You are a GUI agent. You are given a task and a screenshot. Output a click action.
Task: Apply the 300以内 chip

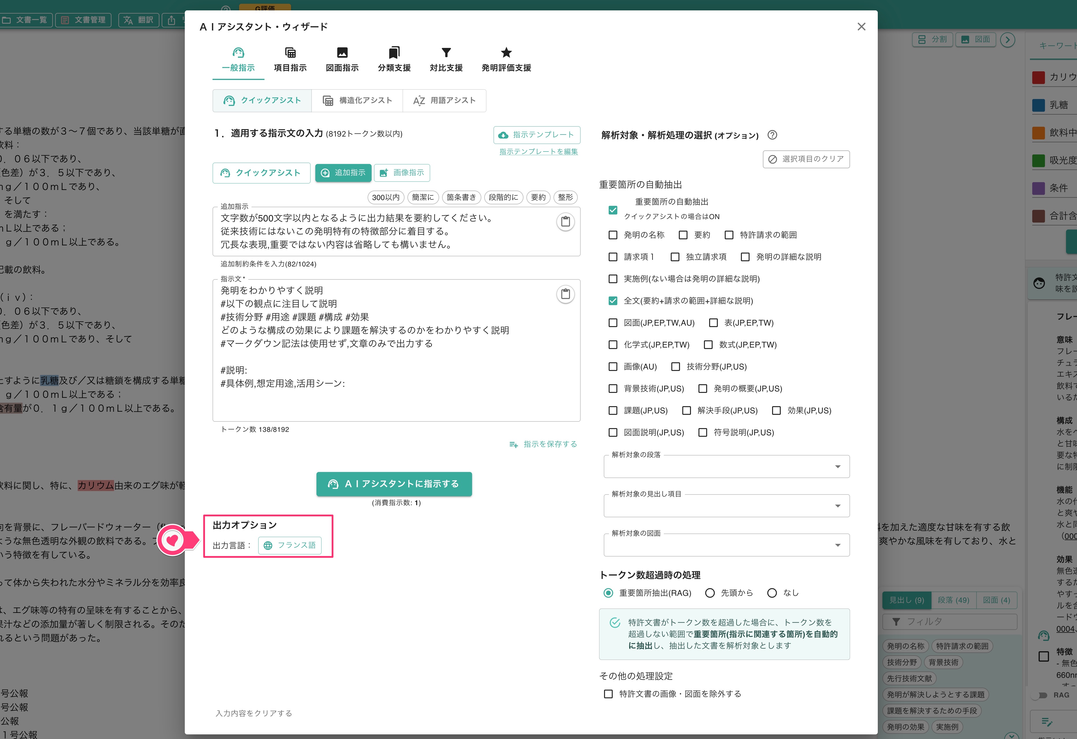click(385, 197)
